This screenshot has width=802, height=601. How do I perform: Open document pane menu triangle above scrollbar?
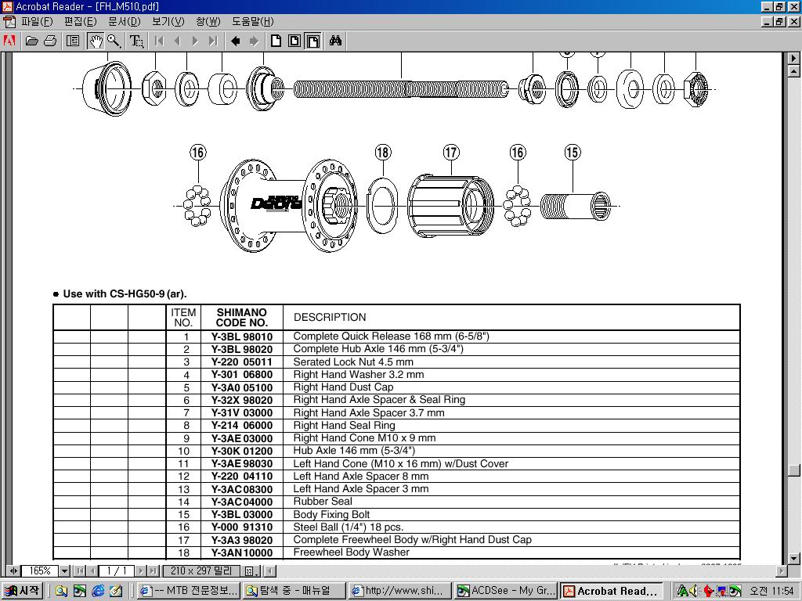tap(794, 58)
